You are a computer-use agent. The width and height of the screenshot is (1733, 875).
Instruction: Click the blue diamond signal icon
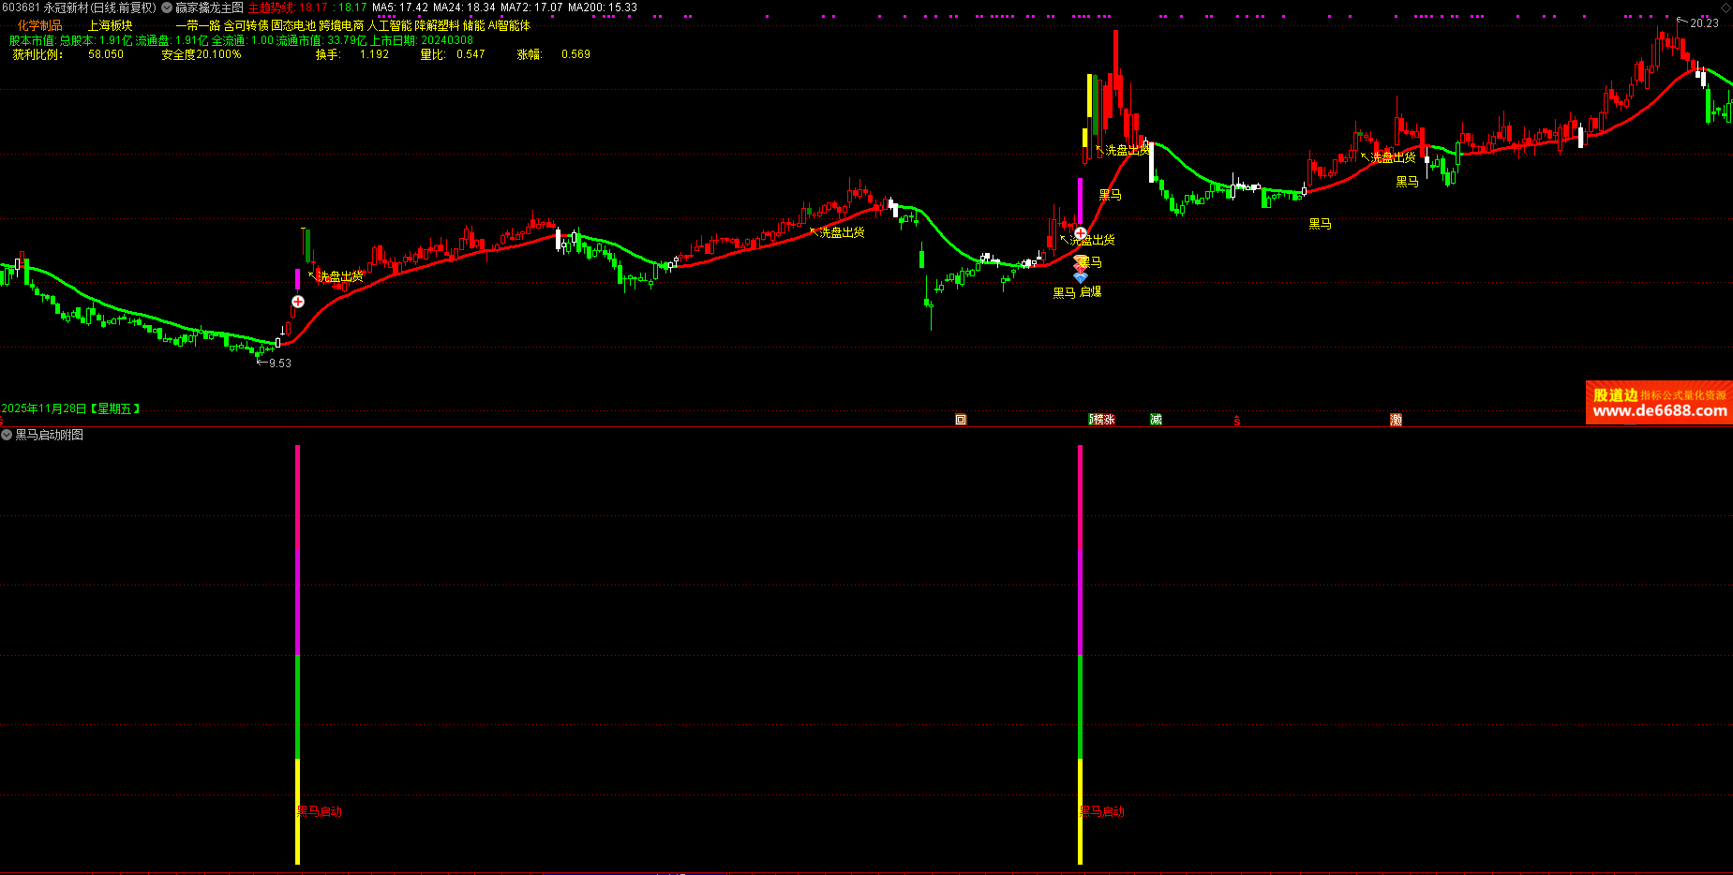click(x=1081, y=277)
